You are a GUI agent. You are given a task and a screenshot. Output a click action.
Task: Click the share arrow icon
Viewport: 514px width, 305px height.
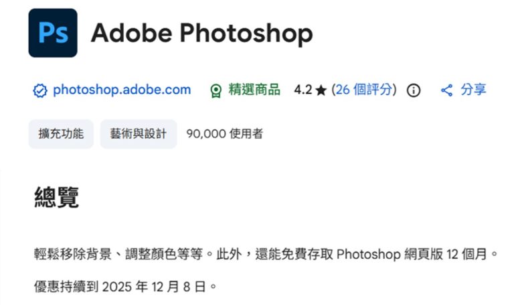point(446,90)
